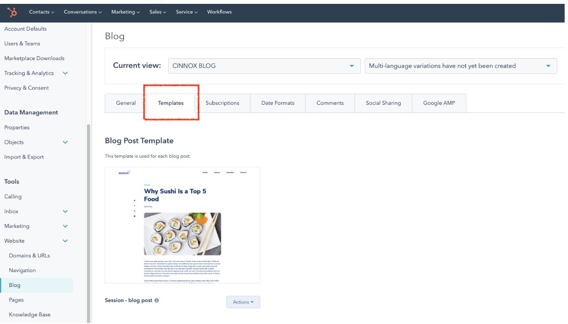Open the Date Formats tab
The image size is (568, 324).
278,103
